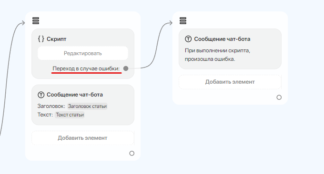Select Текст статьи variable chip
The image size is (324, 174).
coord(70,115)
